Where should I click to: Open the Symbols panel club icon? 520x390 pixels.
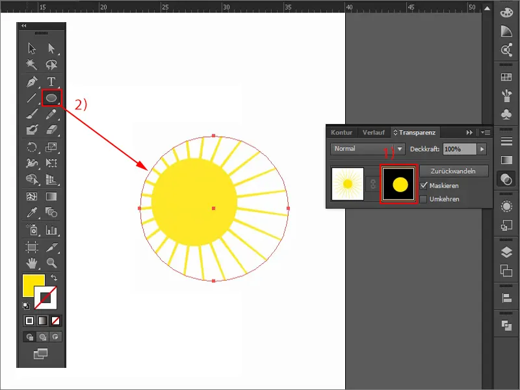[506, 114]
